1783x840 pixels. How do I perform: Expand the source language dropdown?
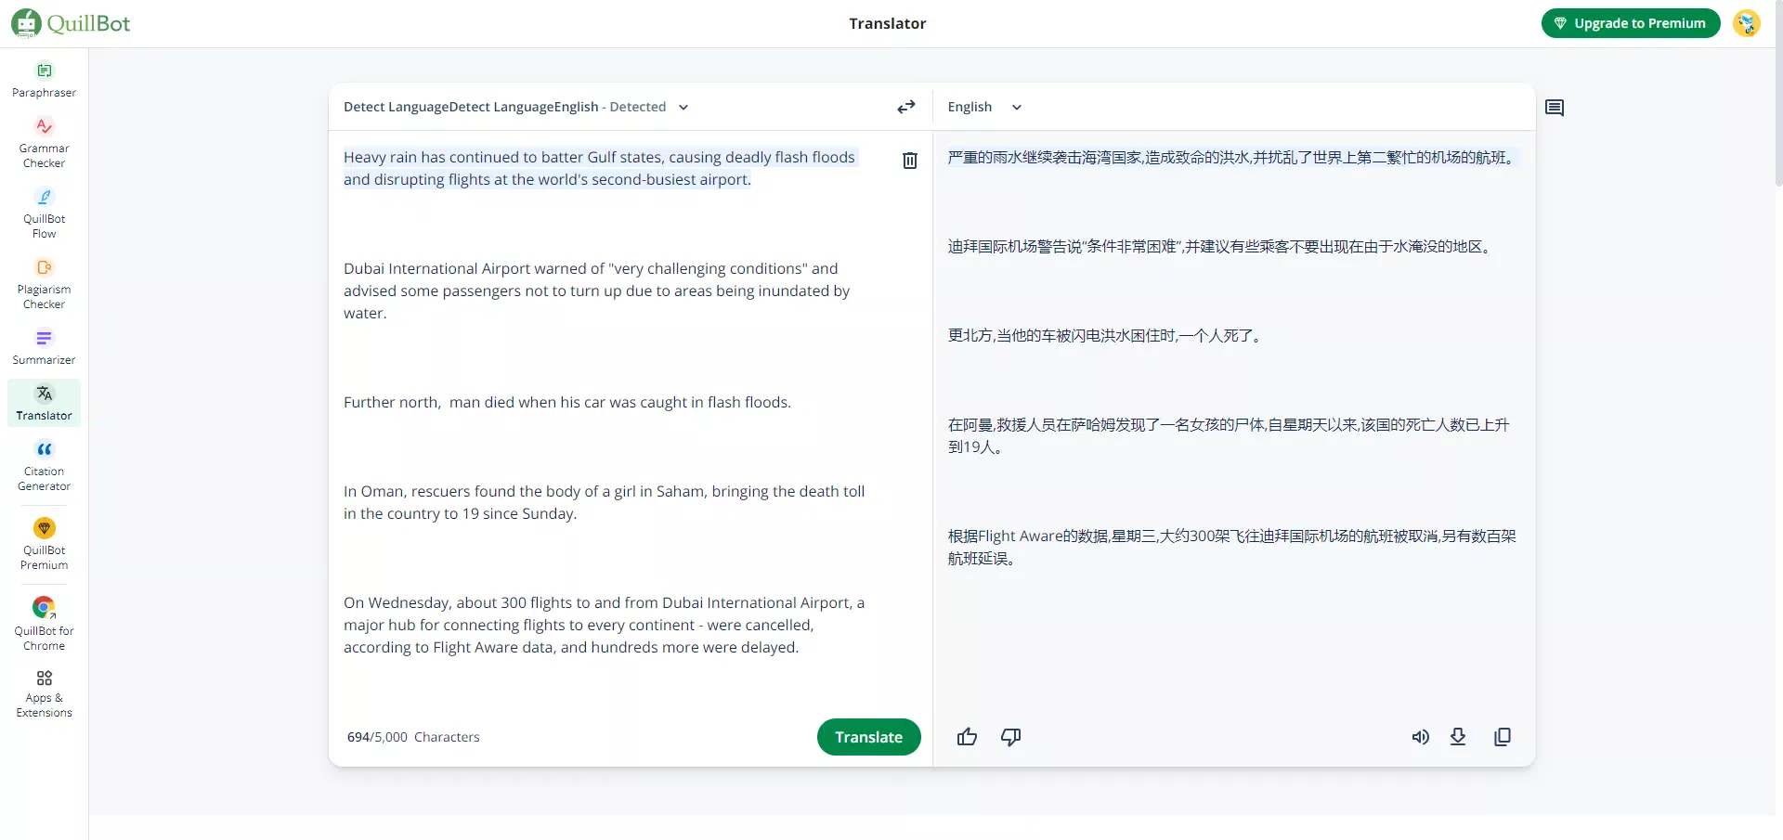(x=516, y=107)
